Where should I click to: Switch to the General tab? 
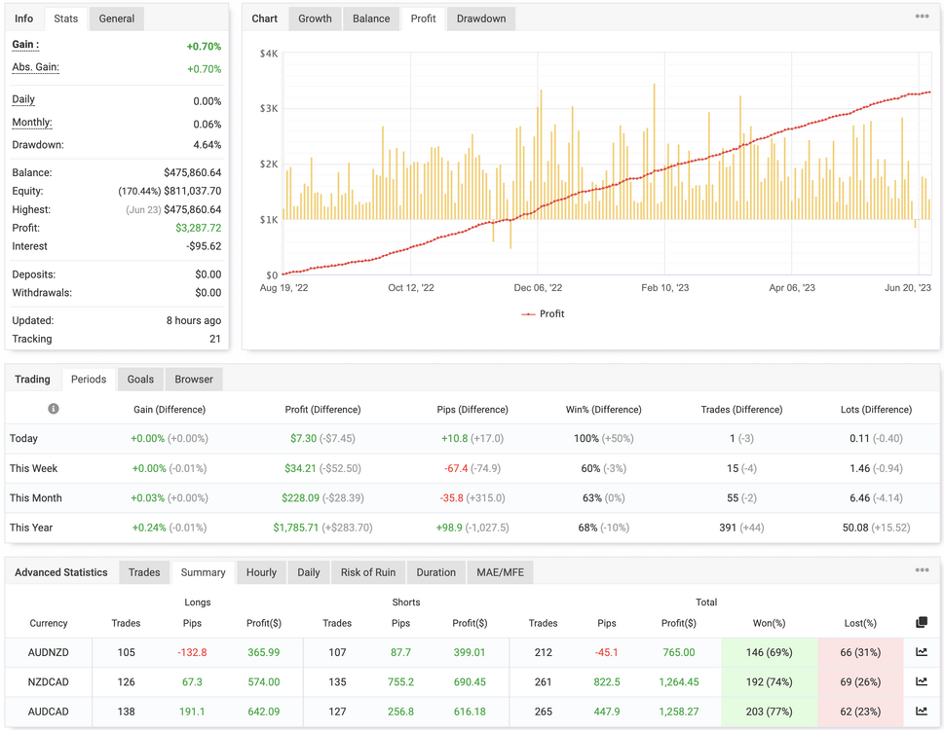(x=117, y=18)
